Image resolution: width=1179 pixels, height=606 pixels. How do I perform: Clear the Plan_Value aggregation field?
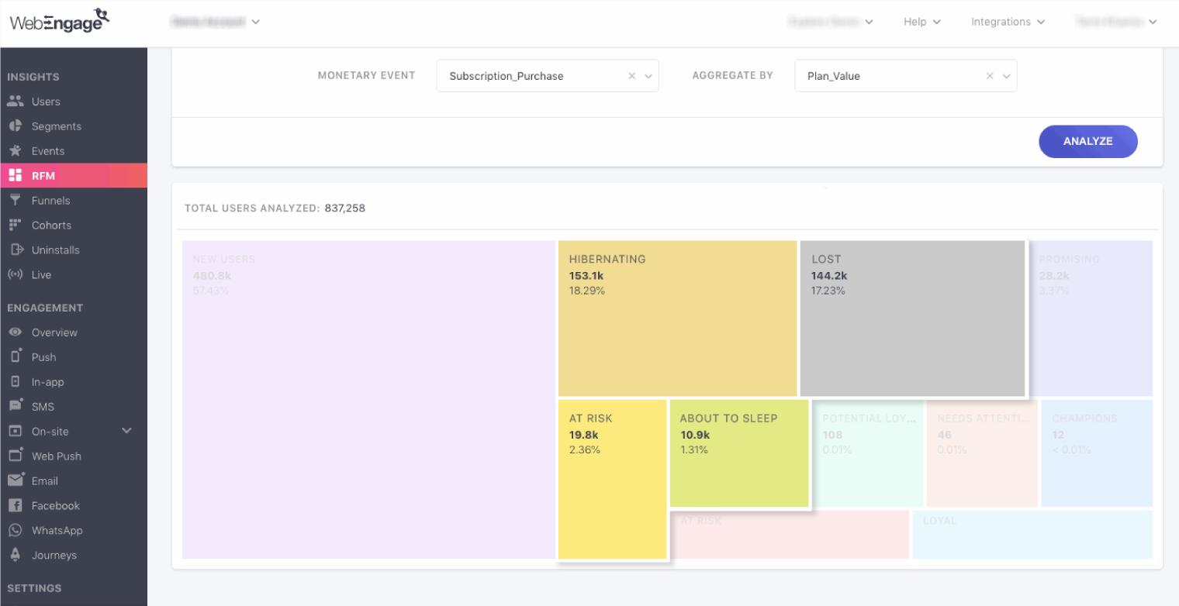click(x=990, y=76)
